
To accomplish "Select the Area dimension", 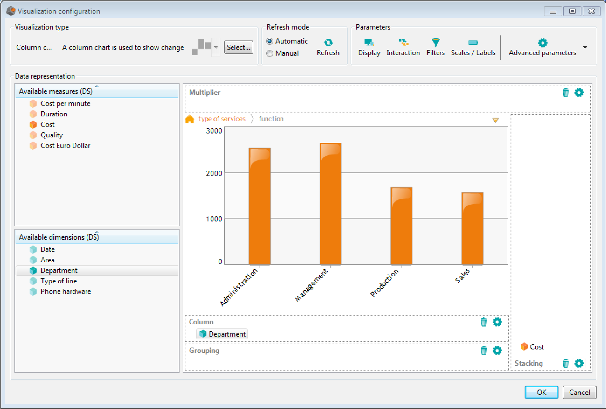I will 42,260.
